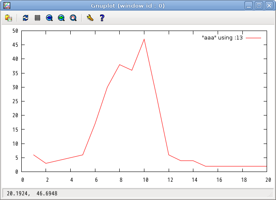Close the Gnuplot window
The height and width of the screenshot is (200, 276).
(x=269, y=6)
